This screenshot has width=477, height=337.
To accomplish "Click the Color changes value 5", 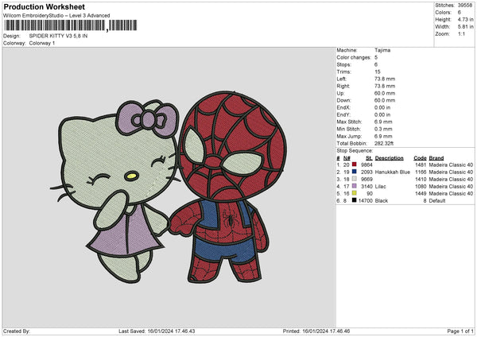I will tap(376, 57).
